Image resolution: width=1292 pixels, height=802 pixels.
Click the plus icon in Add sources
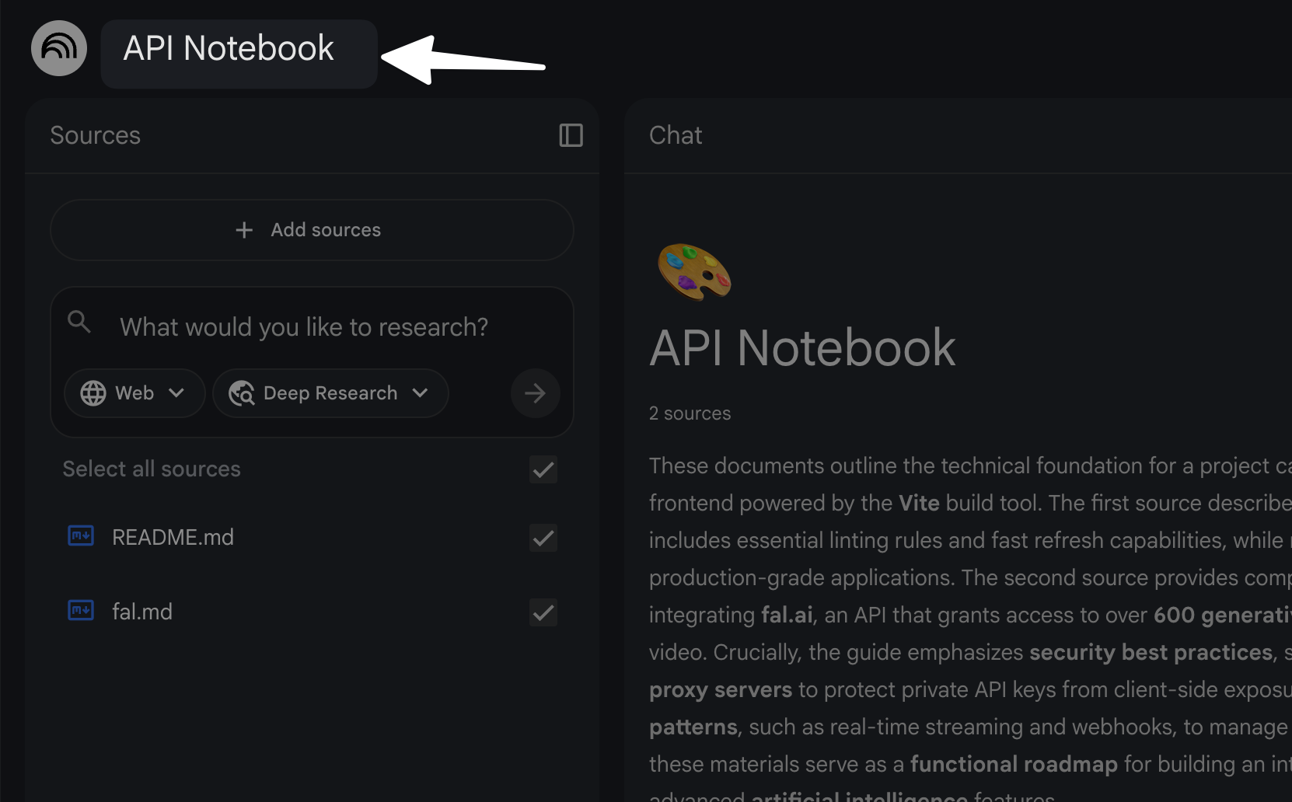pos(243,230)
